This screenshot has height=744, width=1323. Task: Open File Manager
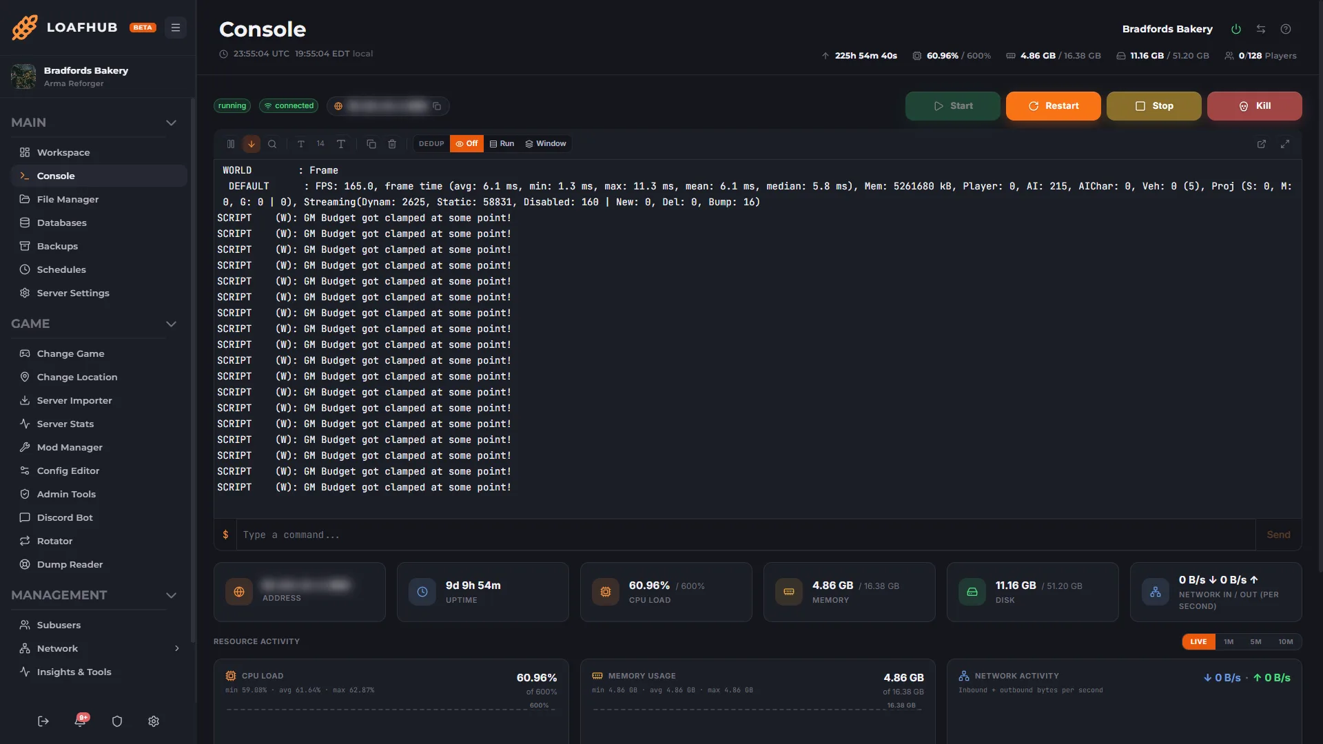[99, 199]
